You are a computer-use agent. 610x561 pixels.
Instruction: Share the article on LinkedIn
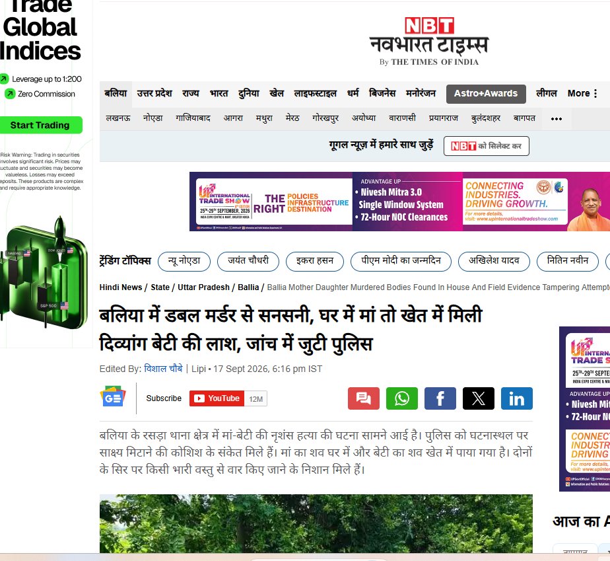[517, 398]
